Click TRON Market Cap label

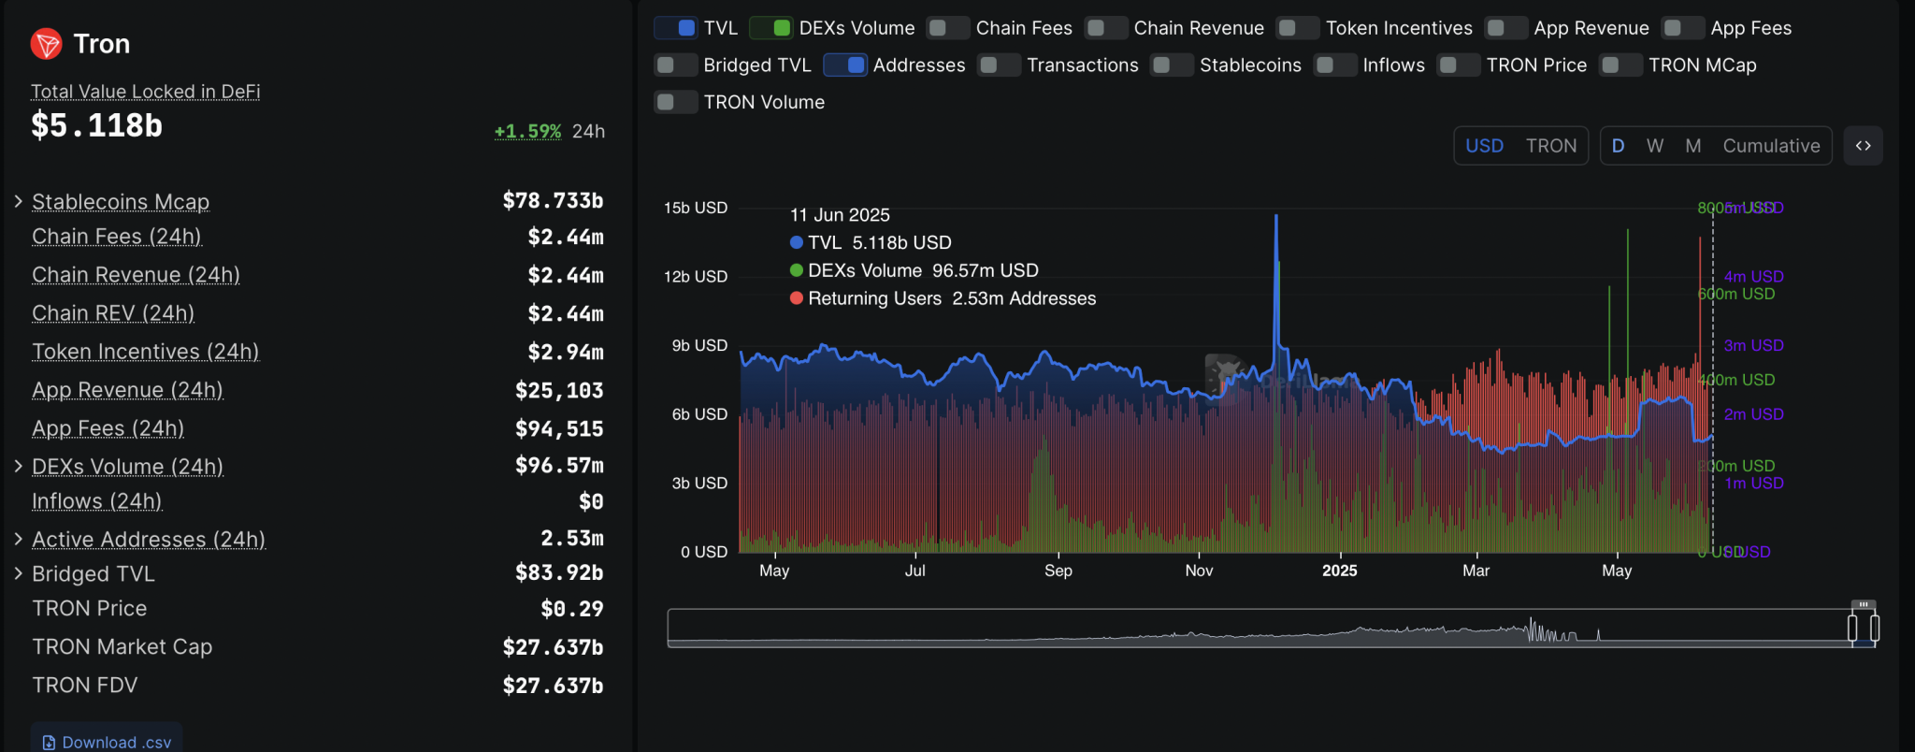pyautogui.click(x=122, y=647)
